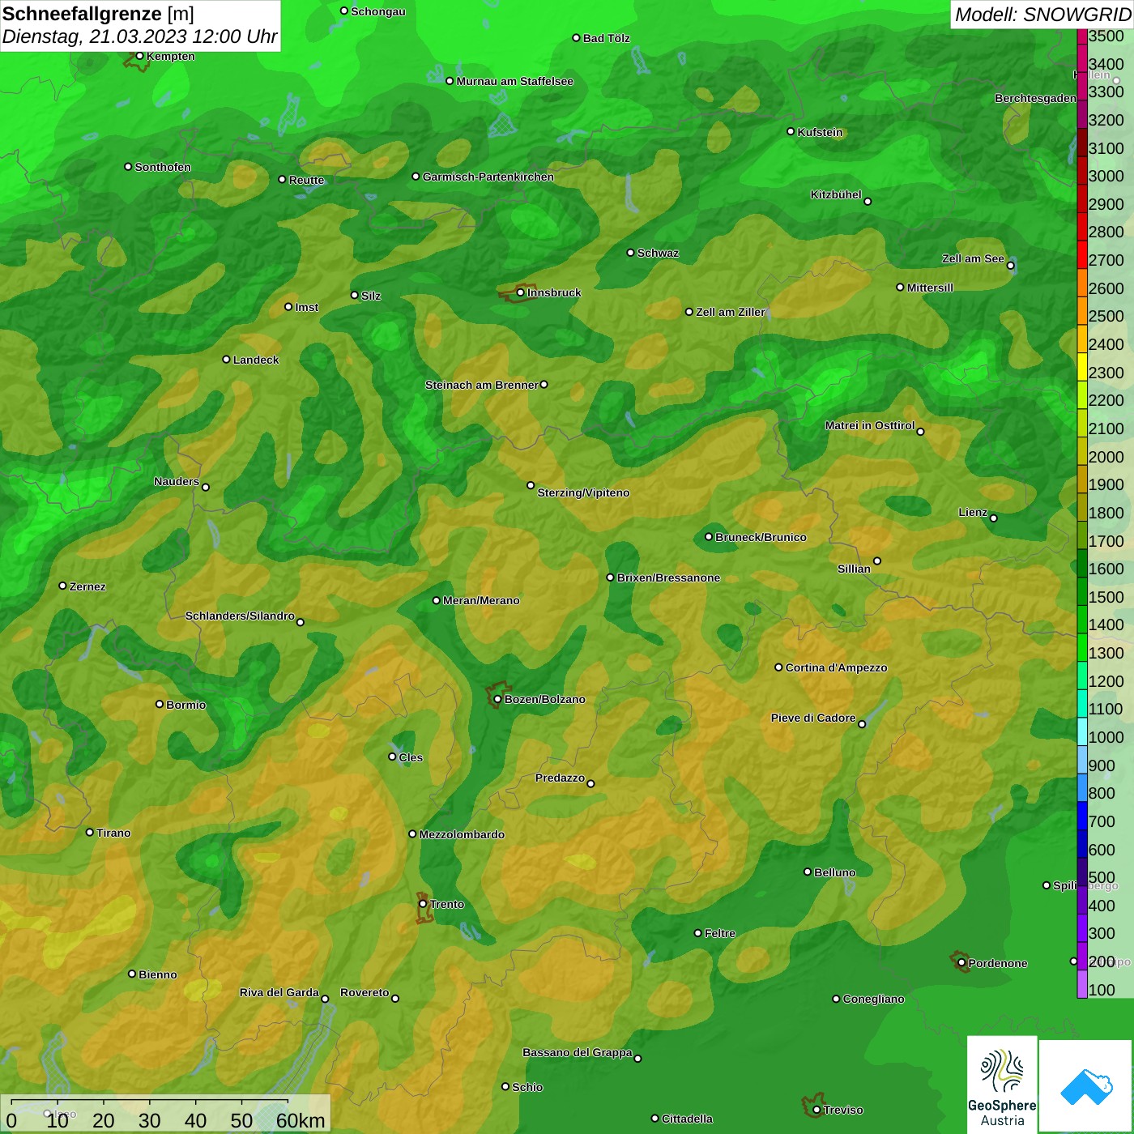
Task: Click the 'Garmisch-Partenkirchen' label
Action: (488, 177)
